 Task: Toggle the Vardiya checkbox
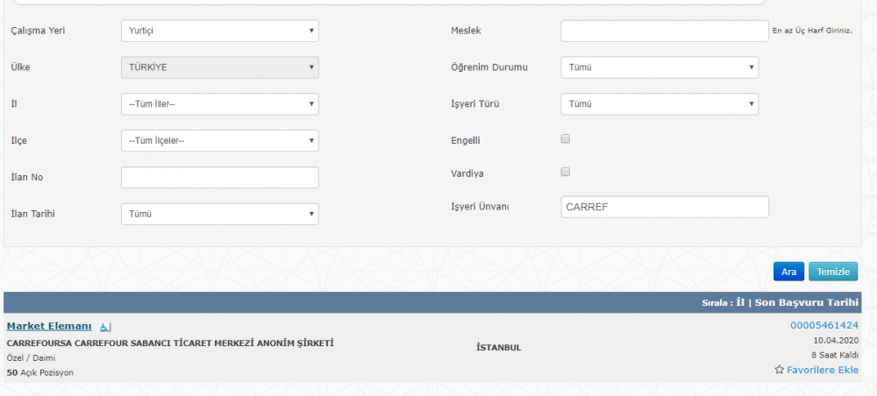(566, 172)
